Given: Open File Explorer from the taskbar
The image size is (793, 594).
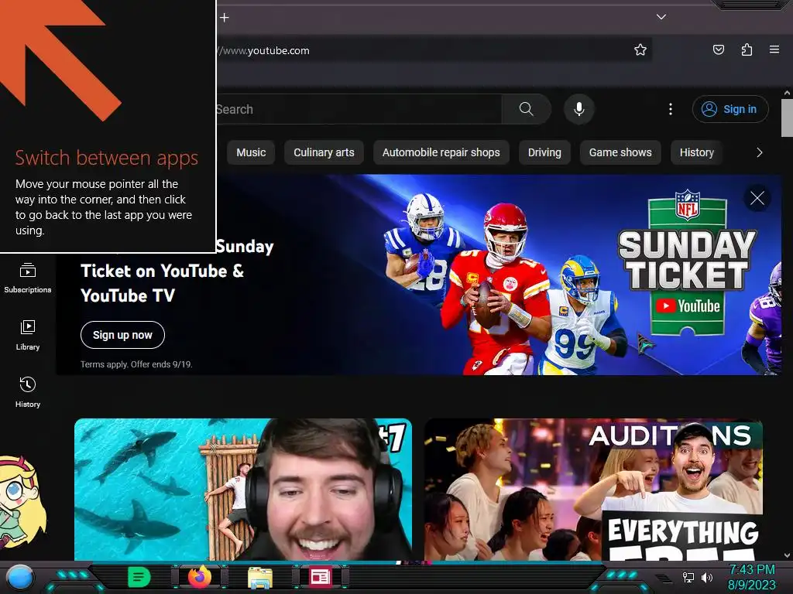Looking at the screenshot, I should pyautogui.click(x=260, y=578).
